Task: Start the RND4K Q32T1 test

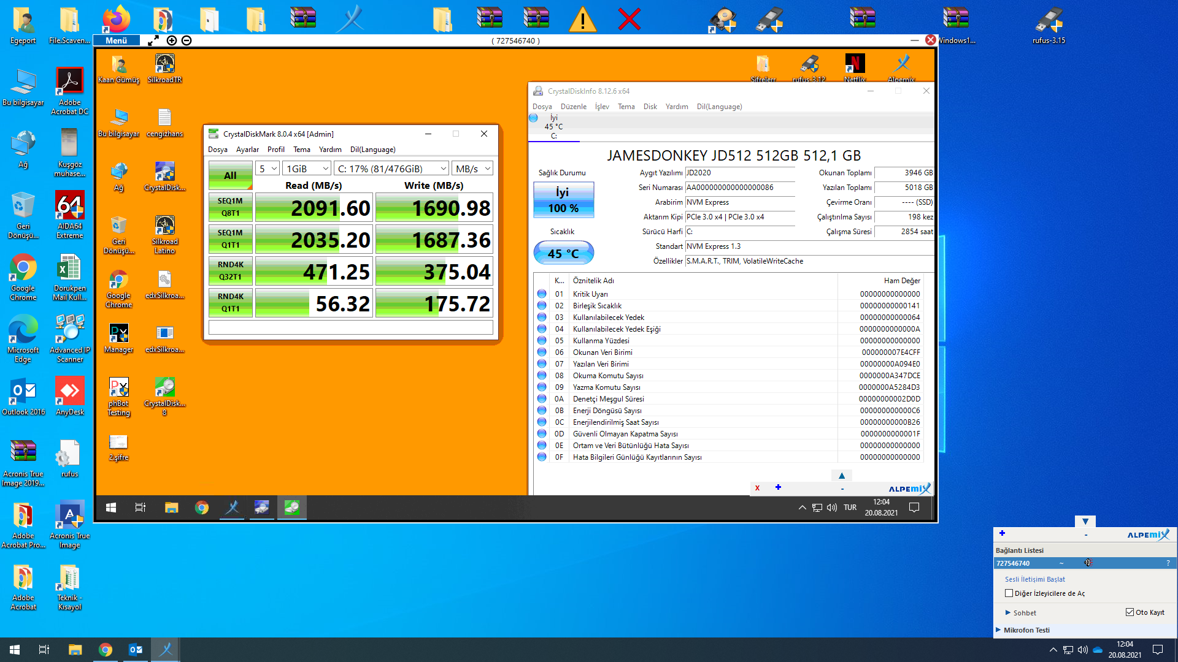Action: pyautogui.click(x=230, y=271)
